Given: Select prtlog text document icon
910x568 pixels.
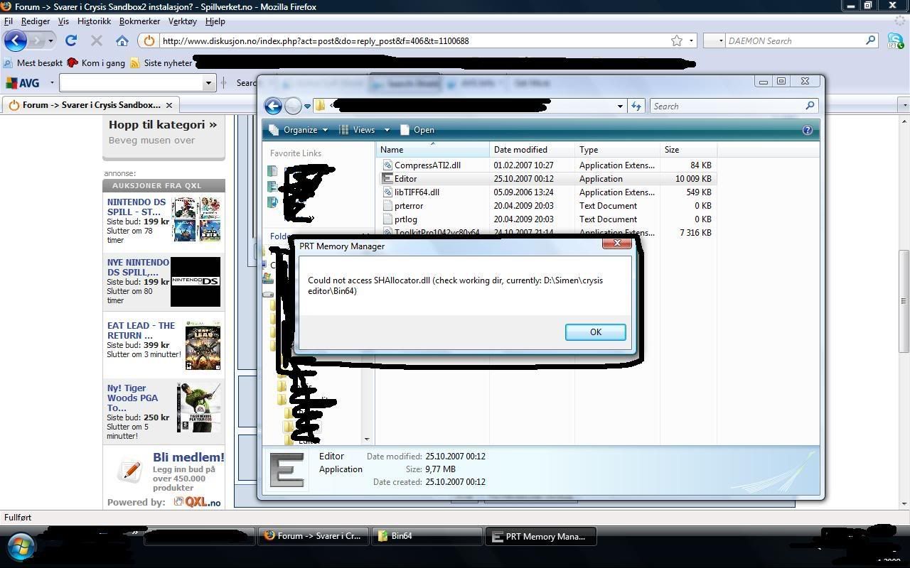Looking at the screenshot, I should pyautogui.click(x=387, y=219).
